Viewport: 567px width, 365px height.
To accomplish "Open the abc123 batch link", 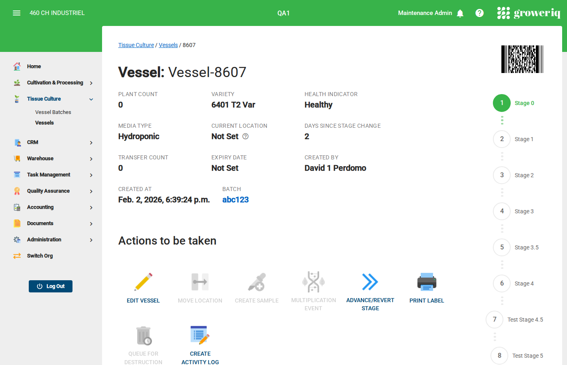I will click(x=235, y=199).
